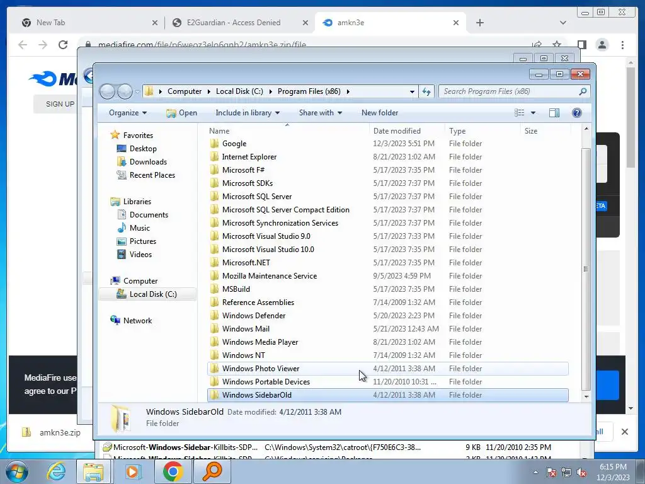Select the Windows Defender folder icon
This screenshot has height=484, width=645.
tap(214, 316)
